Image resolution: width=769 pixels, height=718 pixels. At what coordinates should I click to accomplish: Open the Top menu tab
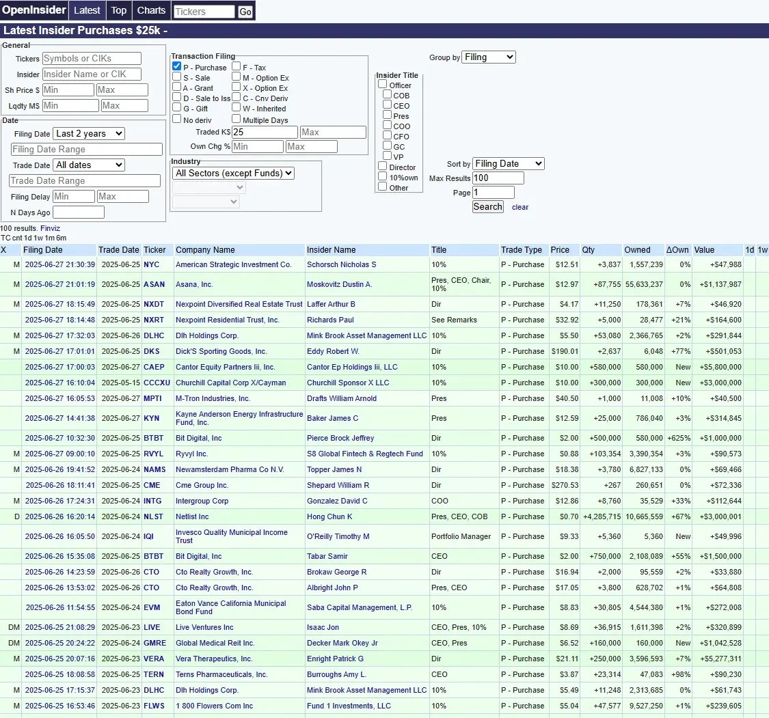[119, 10]
